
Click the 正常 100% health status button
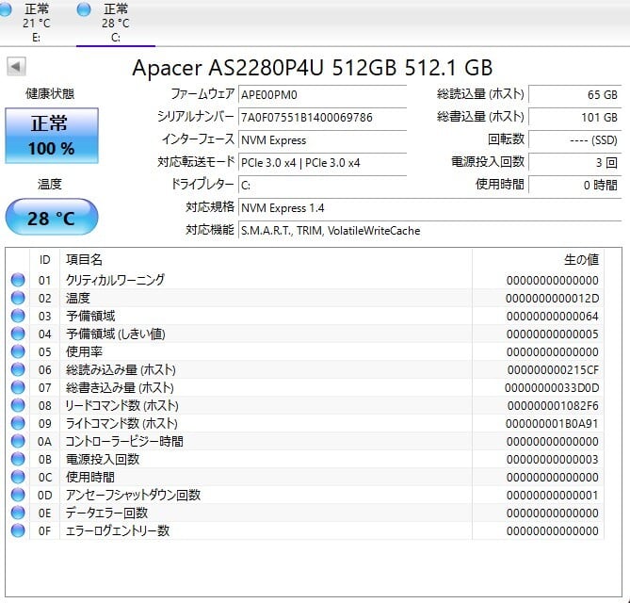point(52,136)
